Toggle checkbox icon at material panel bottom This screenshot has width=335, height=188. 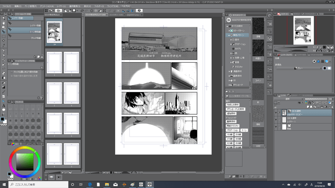click(230, 177)
